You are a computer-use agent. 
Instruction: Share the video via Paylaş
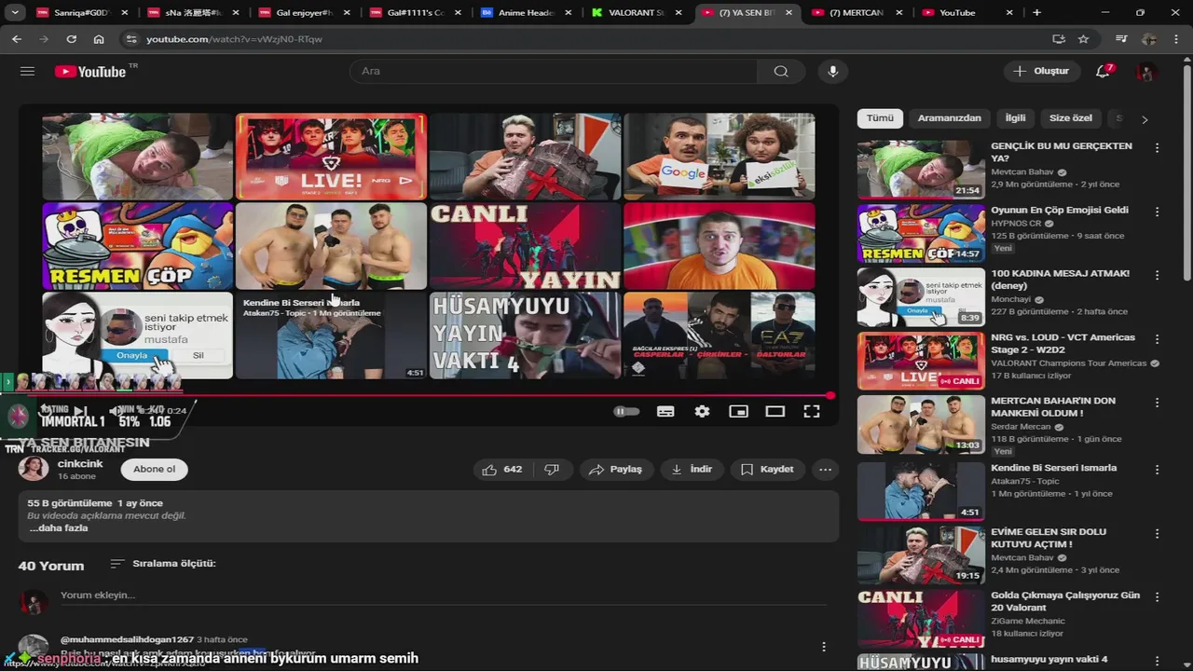point(616,470)
